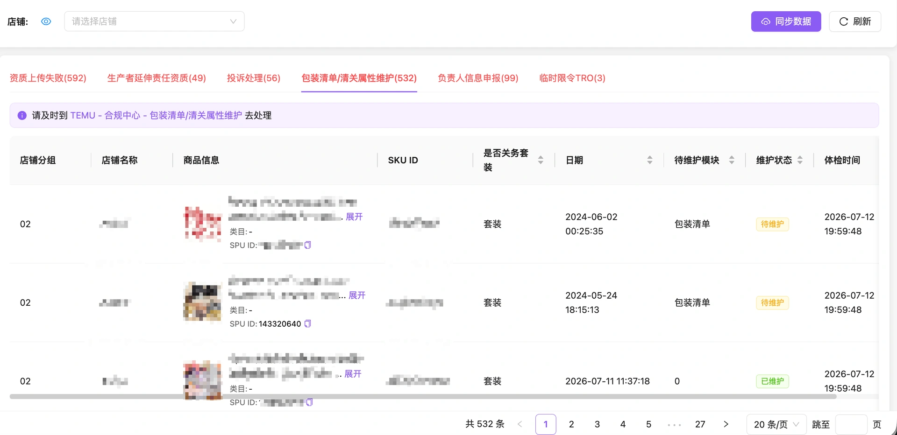Click the 店铺名称 column header
The width and height of the screenshot is (897, 435).
point(120,160)
